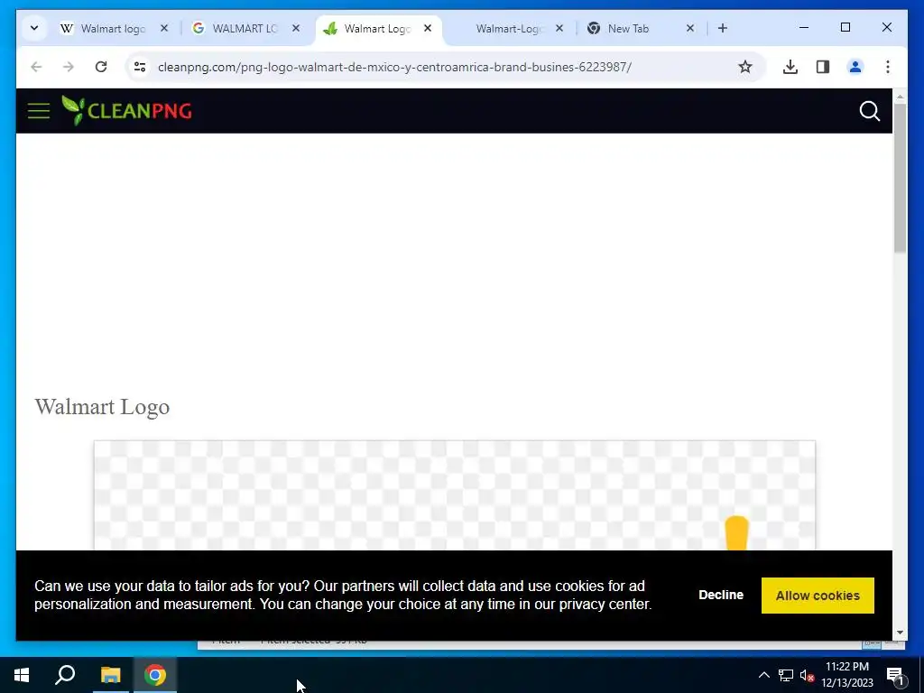Close the Walmart-Logo tab
The width and height of the screenshot is (924, 693).
559,28
